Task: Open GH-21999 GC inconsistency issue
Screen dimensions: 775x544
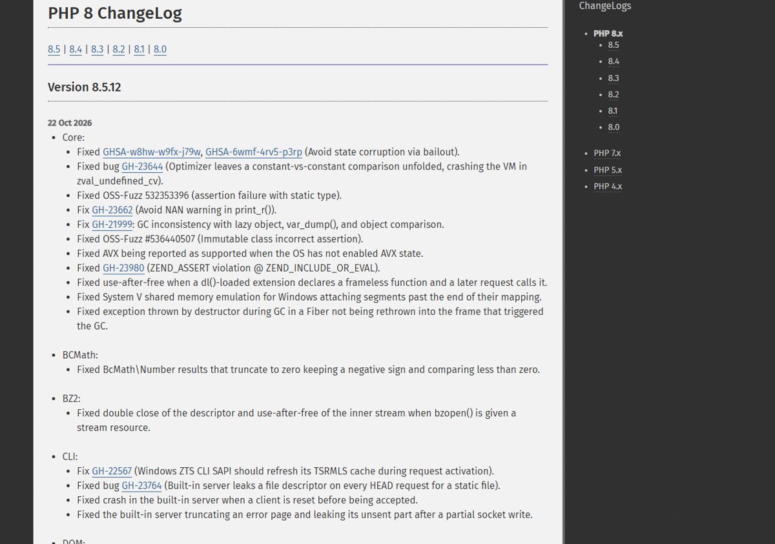Action: [x=112, y=225]
